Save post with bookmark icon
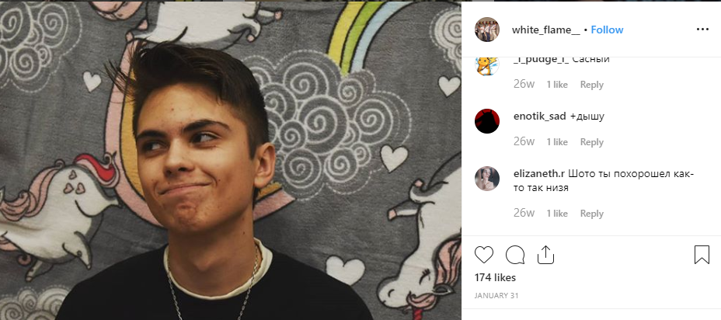Viewport: 721px width, 320px height. pyautogui.click(x=702, y=255)
